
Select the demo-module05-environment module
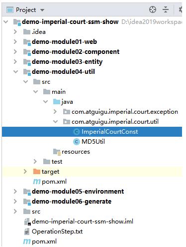click(x=78, y=192)
